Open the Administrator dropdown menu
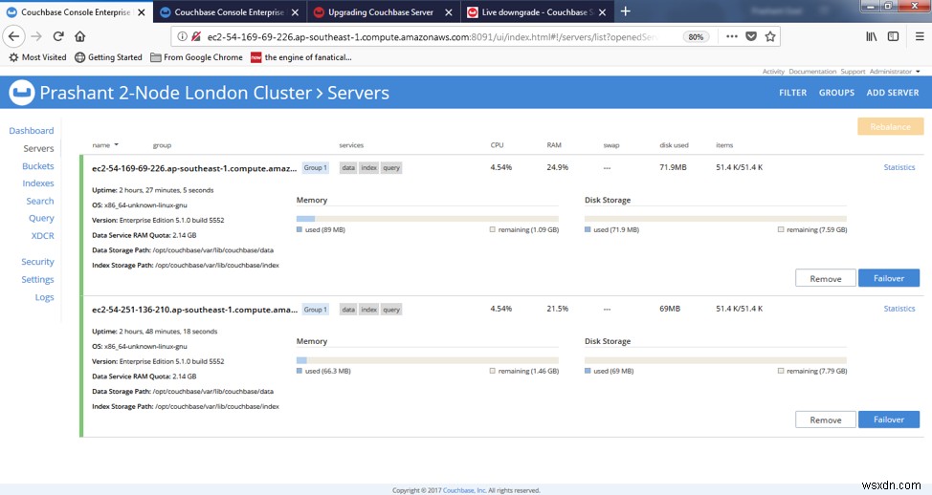Screen dimensions: 932x495 coord(895,72)
